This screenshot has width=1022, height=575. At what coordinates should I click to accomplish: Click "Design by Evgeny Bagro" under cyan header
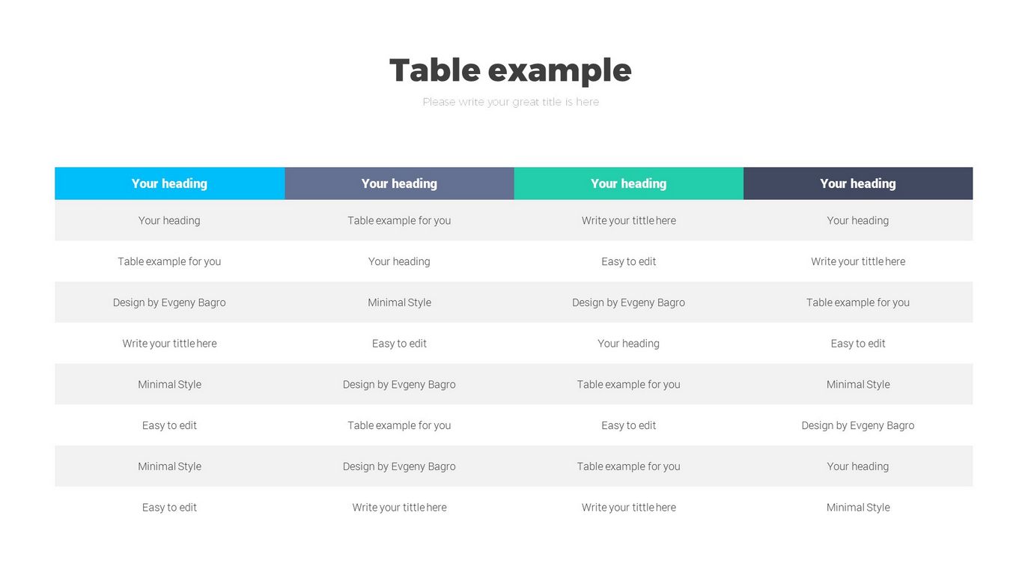click(169, 302)
